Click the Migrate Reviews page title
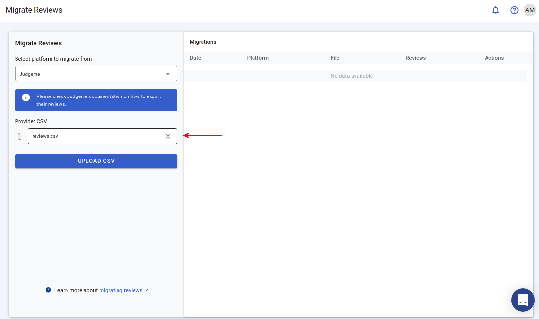539x319 pixels. click(x=34, y=10)
